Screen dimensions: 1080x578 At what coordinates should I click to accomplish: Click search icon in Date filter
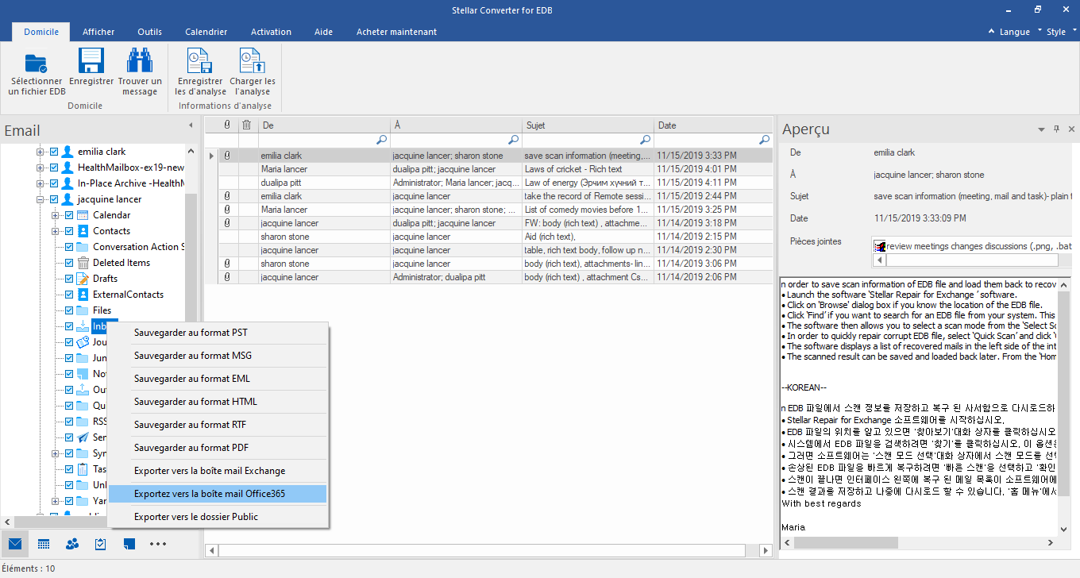click(x=764, y=140)
